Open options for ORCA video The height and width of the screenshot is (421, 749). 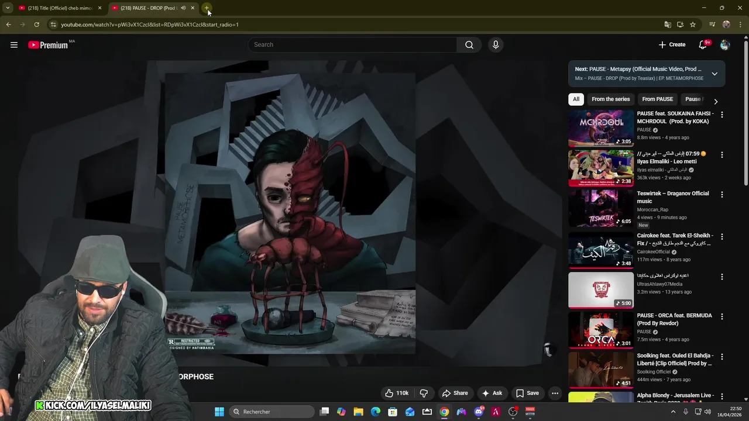(x=721, y=316)
